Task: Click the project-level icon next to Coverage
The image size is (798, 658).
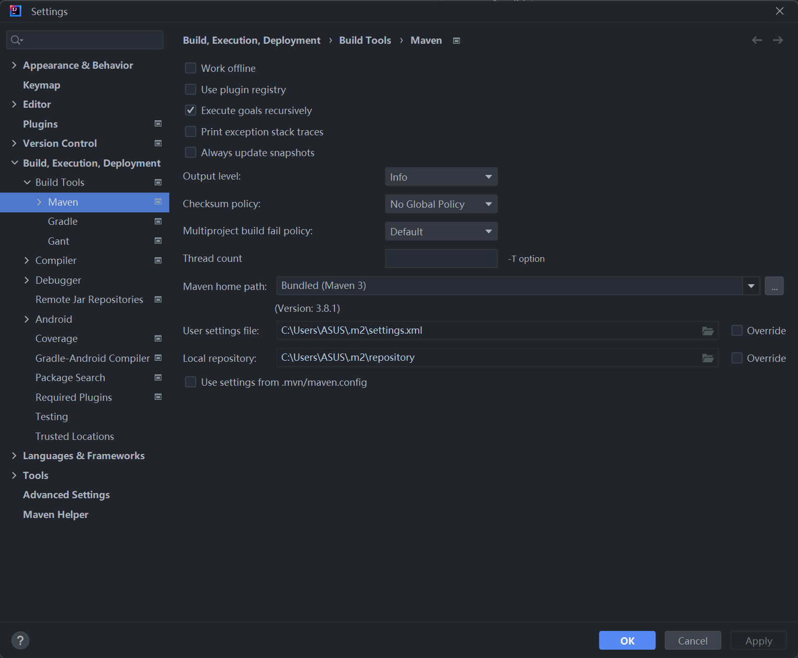Action: [x=158, y=338]
